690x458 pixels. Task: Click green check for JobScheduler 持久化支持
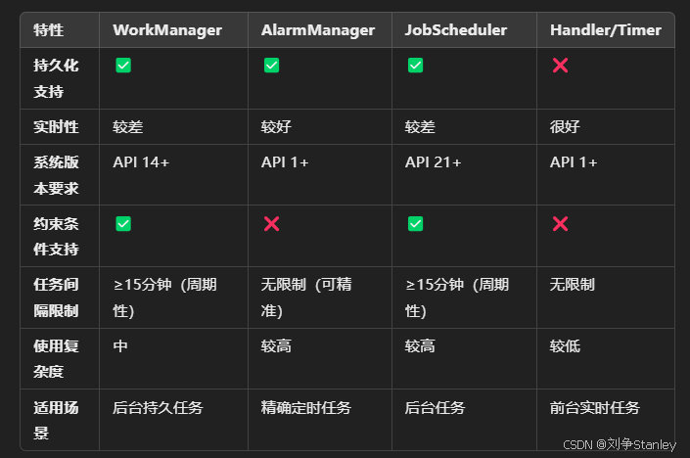pos(415,66)
